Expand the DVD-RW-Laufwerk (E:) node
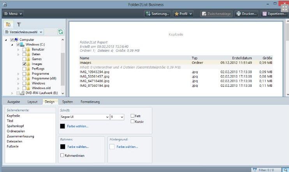This screenshot has width=289, height=172. pyautogui.click(x=12, y=93)
